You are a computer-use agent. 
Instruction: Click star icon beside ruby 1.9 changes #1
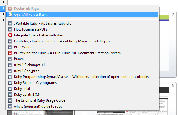(10, 65)
